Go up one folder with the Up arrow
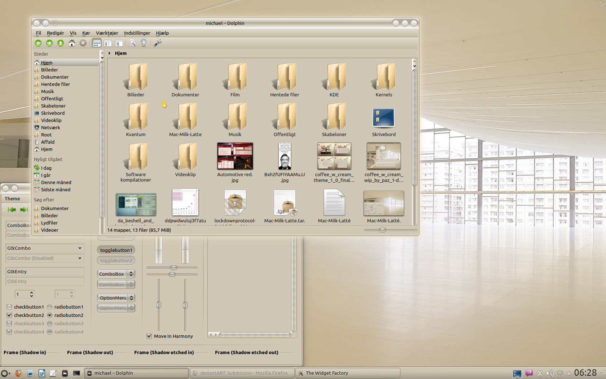The width and height of the screenshot is (606, 379). click(x=61, y=43)
